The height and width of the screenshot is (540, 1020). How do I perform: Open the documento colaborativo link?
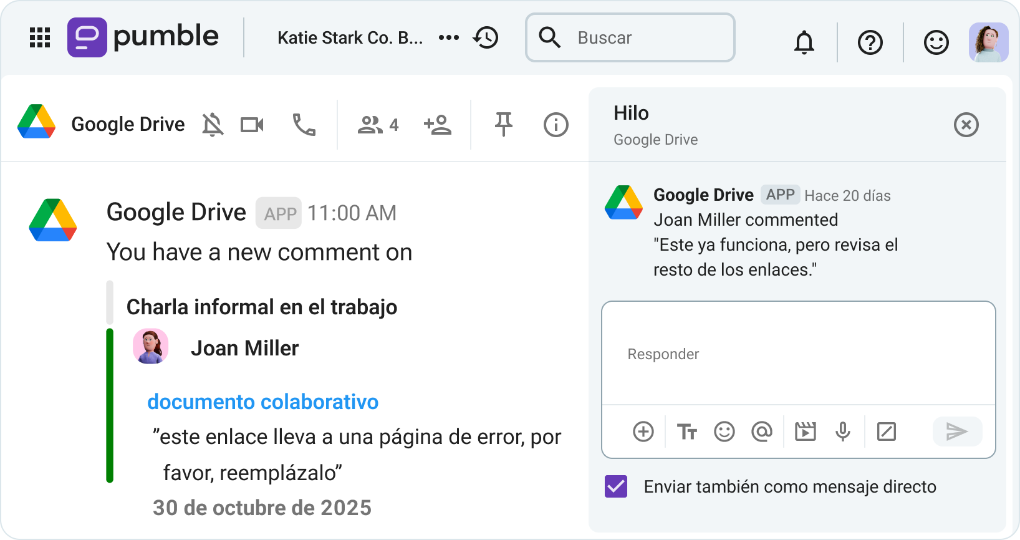click(263, 402)
